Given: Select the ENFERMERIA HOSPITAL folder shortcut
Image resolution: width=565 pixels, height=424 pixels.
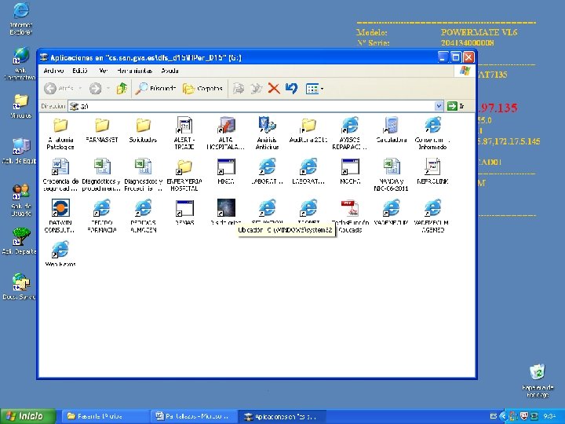Looking at the screenshot, I should click(184, 174).
